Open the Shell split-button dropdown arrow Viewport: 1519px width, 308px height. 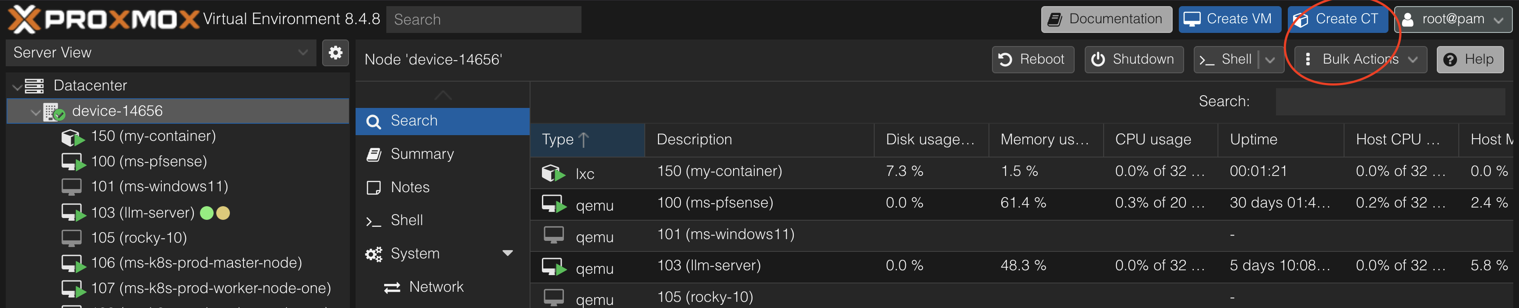(1270, 60)
